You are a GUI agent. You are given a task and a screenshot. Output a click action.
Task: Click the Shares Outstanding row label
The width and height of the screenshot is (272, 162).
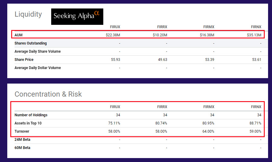(x=31, y=43)
